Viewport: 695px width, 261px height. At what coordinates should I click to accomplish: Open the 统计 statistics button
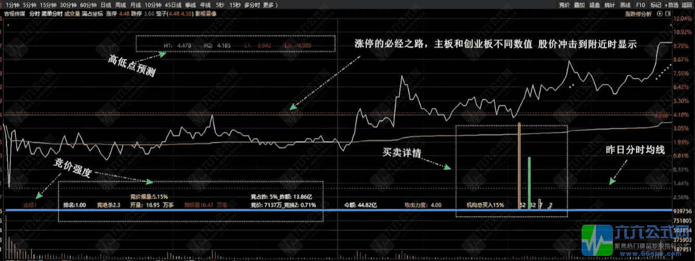coord(610,5)
